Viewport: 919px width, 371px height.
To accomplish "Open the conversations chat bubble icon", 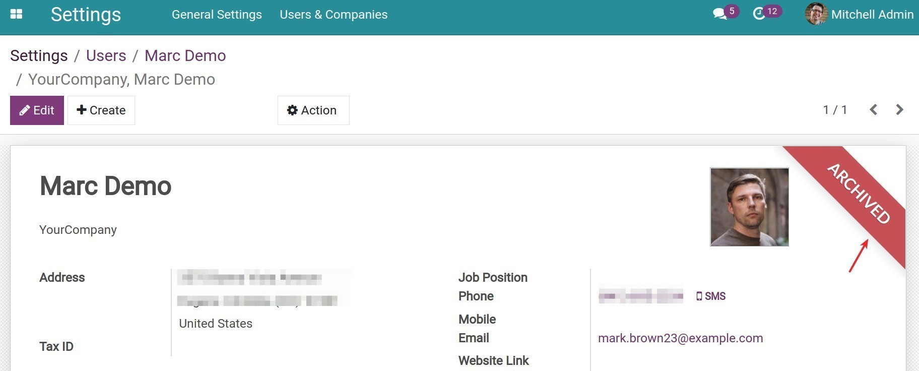I will point(720,14).
